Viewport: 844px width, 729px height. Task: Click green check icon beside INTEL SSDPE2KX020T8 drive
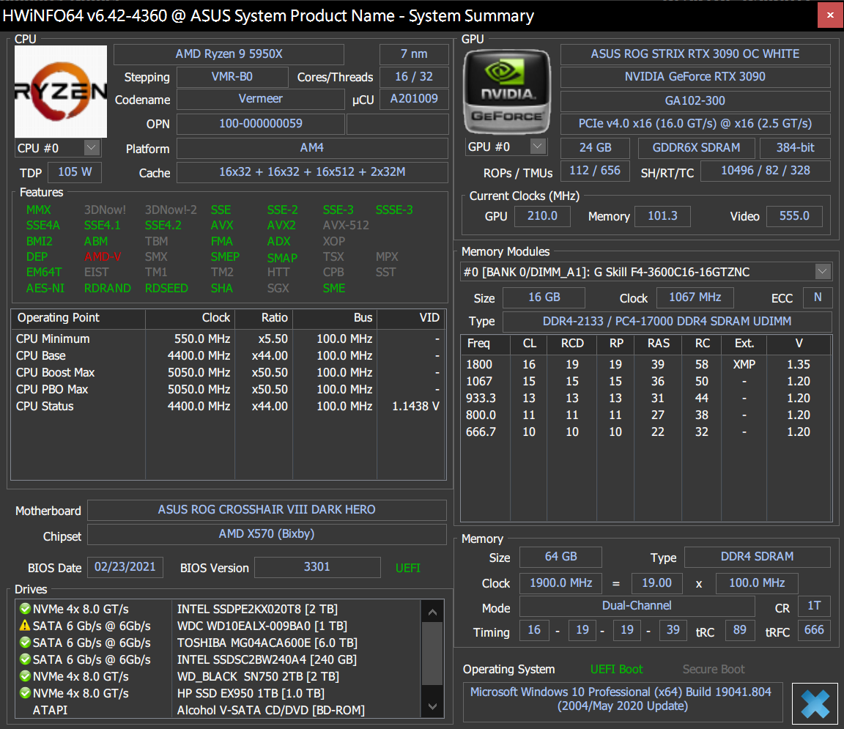click(x=25, y=609)
